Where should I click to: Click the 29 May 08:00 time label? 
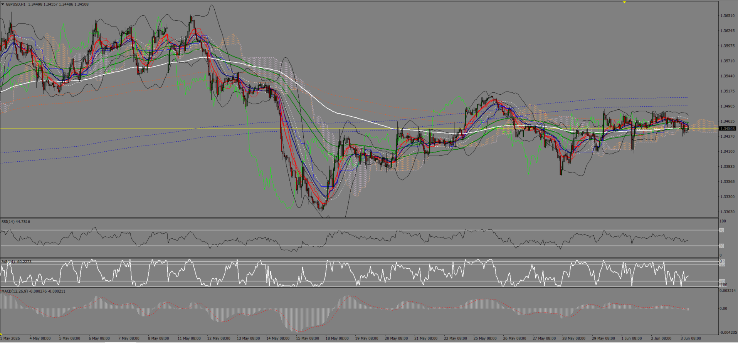(x=604, y=339)
